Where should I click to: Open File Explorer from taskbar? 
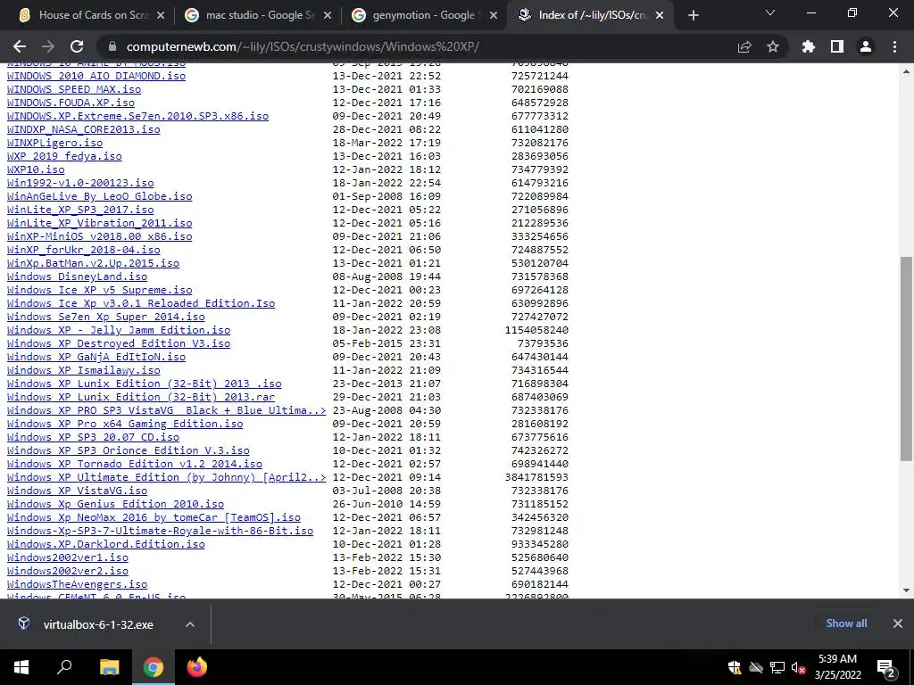click(x=109, y=667)
